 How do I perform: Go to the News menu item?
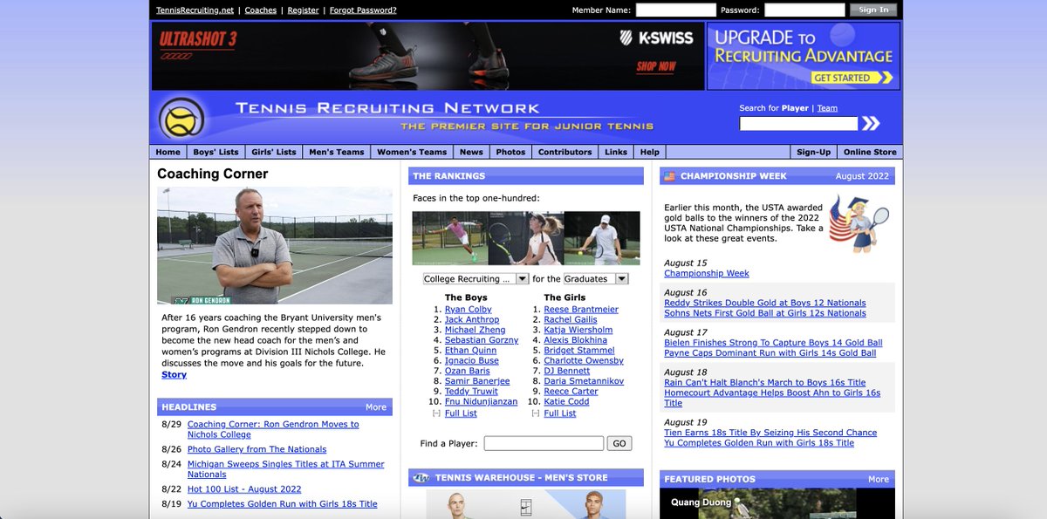[x=471, y=152]
